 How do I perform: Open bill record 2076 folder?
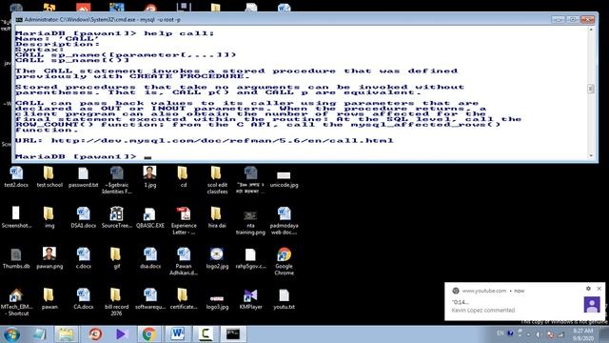(x=116, y=302)
